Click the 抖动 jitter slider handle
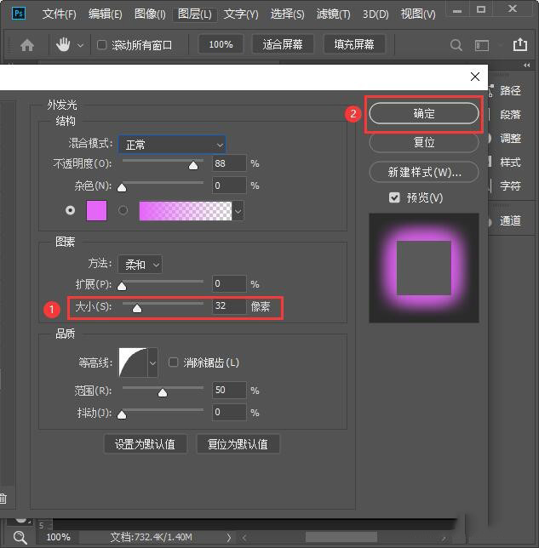Image resolution: width=539 pixels, height=548 pixels. tap(122, 415)
